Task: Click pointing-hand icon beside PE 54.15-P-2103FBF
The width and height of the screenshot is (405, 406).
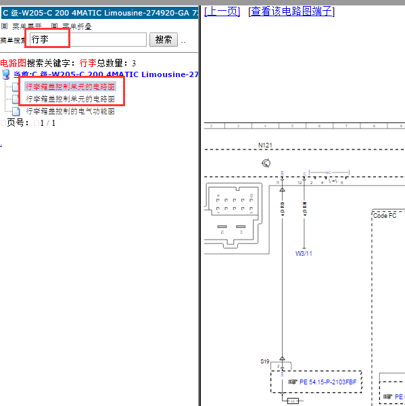Action: pyautogui.click(x=293, y=382)
